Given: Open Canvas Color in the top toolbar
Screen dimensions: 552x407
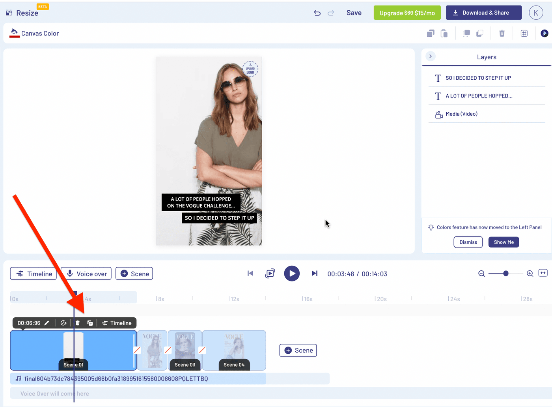Looking at the screenshot, I should click(x=34, y=33).
